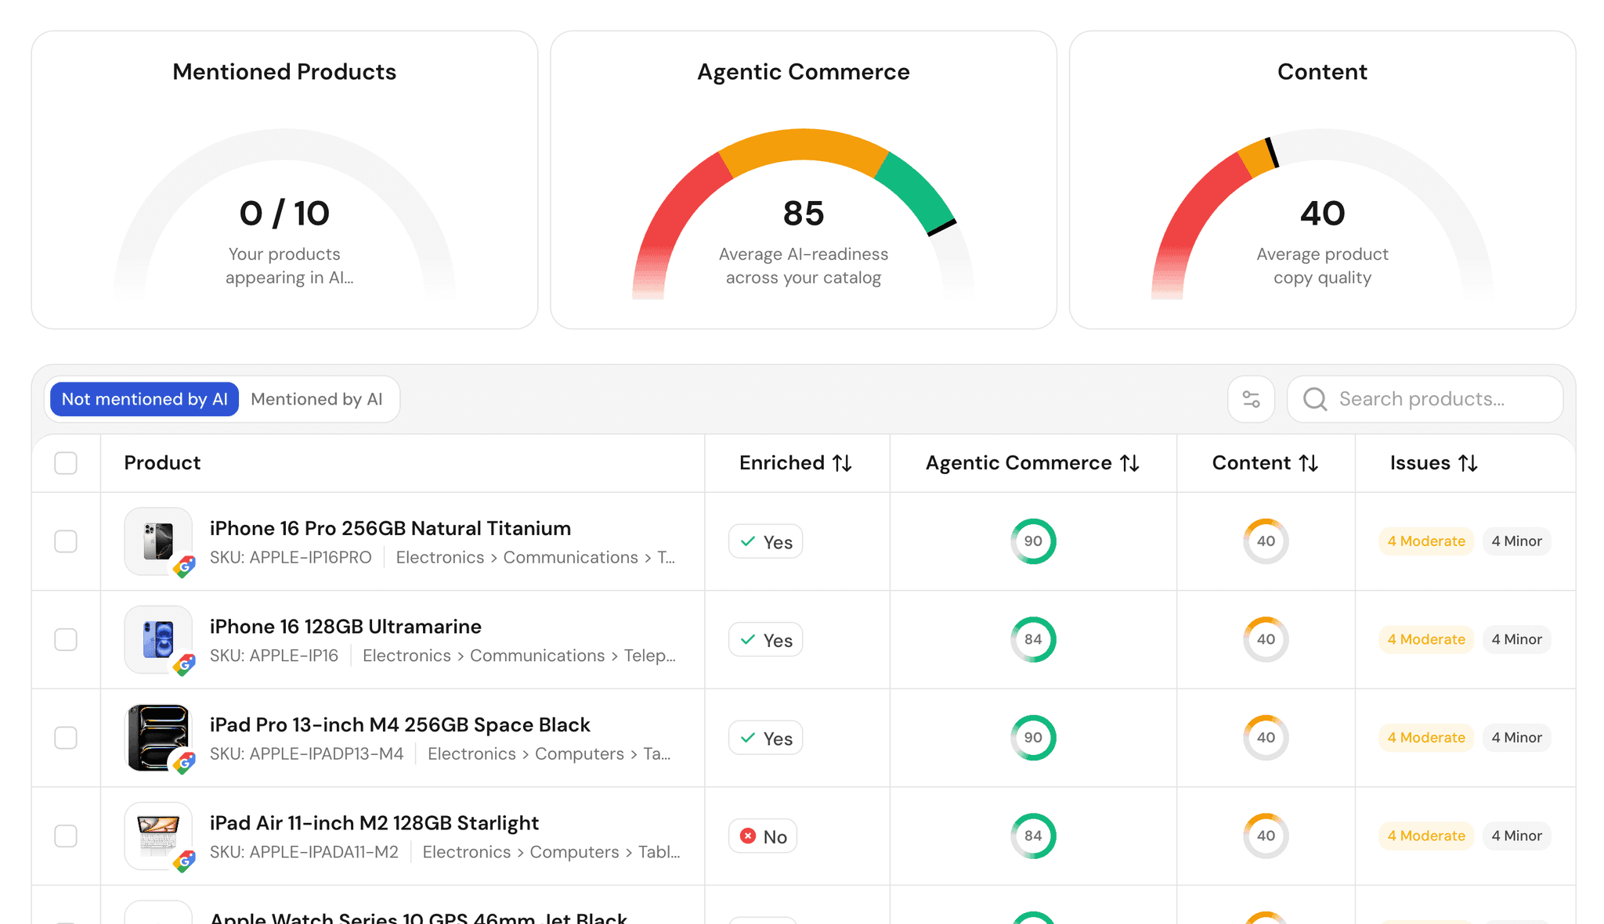The height and width of the screenshot is (924, 1604).
Task: Check the iPhone 16 128GB Ultramarine checkbox
Action: click(x=66, y=639)
